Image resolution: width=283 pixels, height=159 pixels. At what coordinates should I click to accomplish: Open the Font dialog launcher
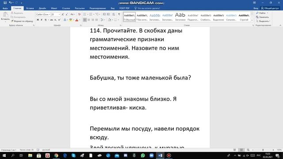click(80, 26)
